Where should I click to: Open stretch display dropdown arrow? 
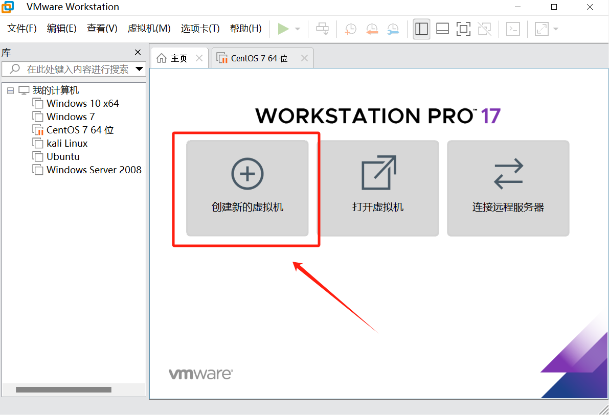556,29
